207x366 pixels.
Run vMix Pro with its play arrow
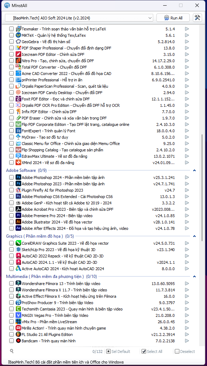click(187, 322)
